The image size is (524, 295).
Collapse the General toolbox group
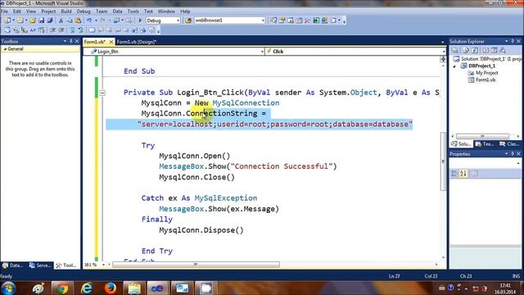click(5, 49)
